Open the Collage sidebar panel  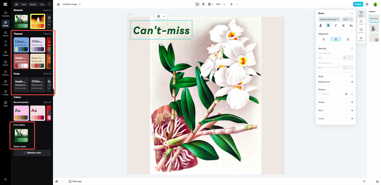[x=5, y=92]
